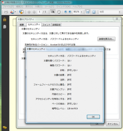Open the search options dropdown arrow
Viewport: 123px width, 131px height.
click(x=120, y=12)
